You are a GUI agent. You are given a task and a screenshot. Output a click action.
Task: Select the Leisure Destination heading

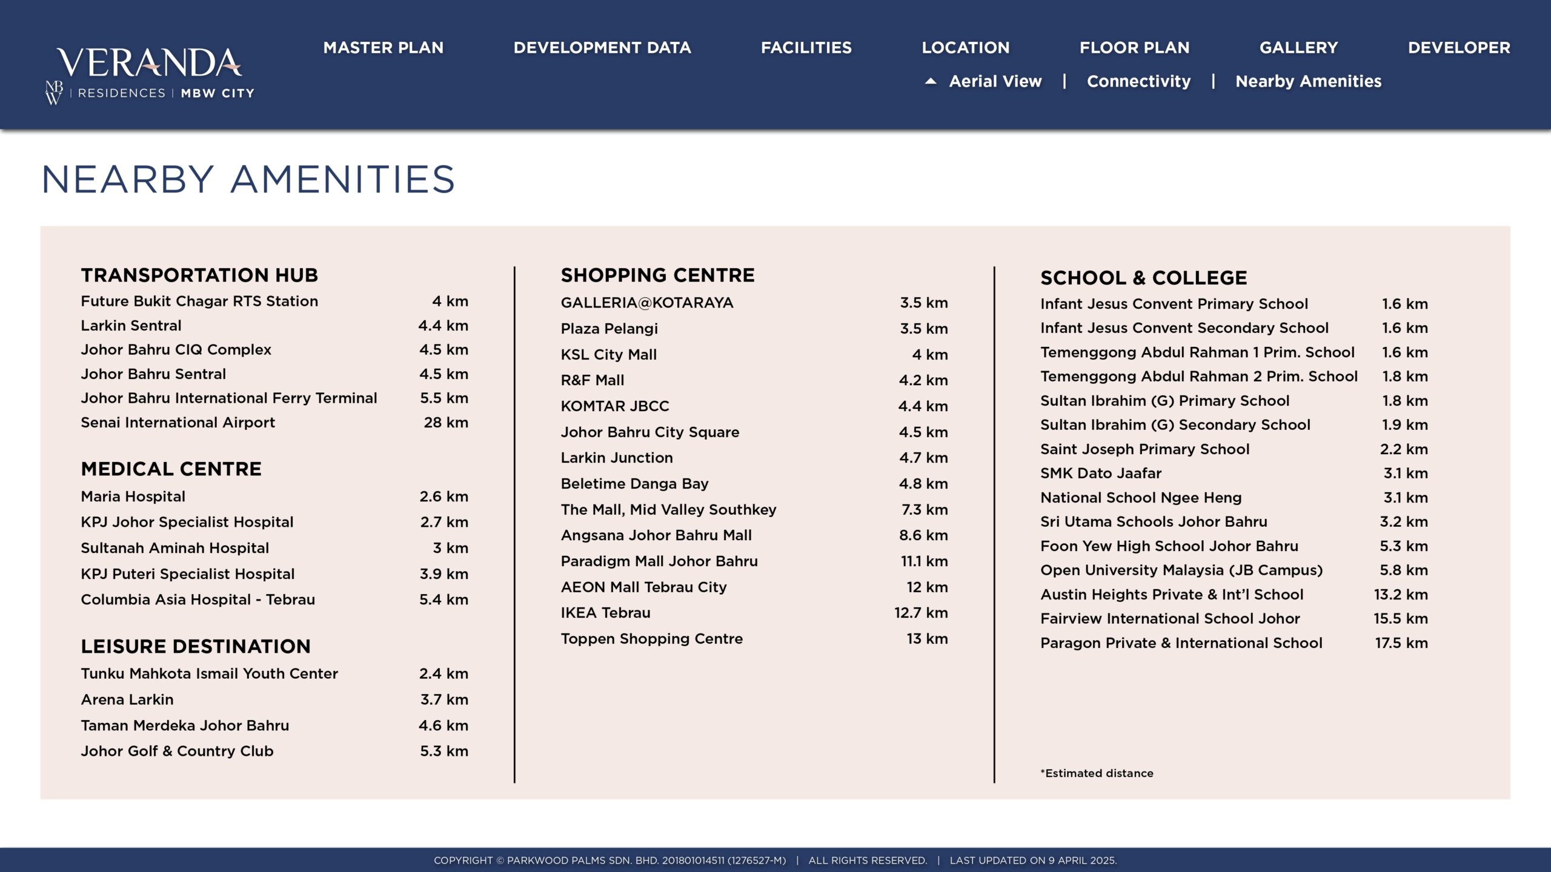point(195,647)
